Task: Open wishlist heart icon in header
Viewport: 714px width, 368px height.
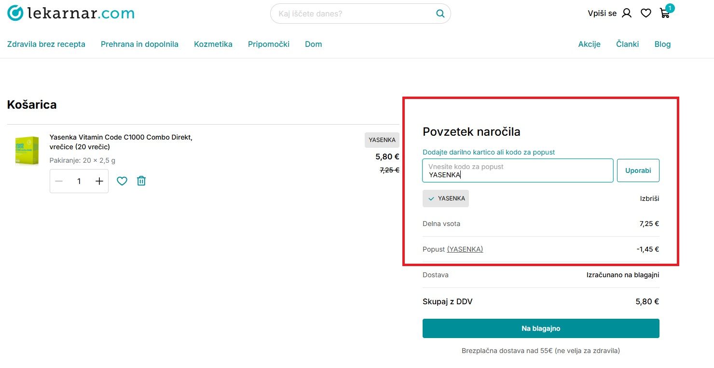Action: click(x=645, y=14)
